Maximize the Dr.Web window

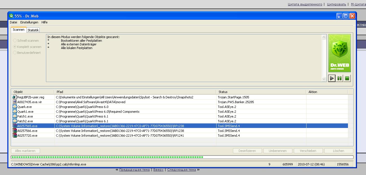click(346, 16)
